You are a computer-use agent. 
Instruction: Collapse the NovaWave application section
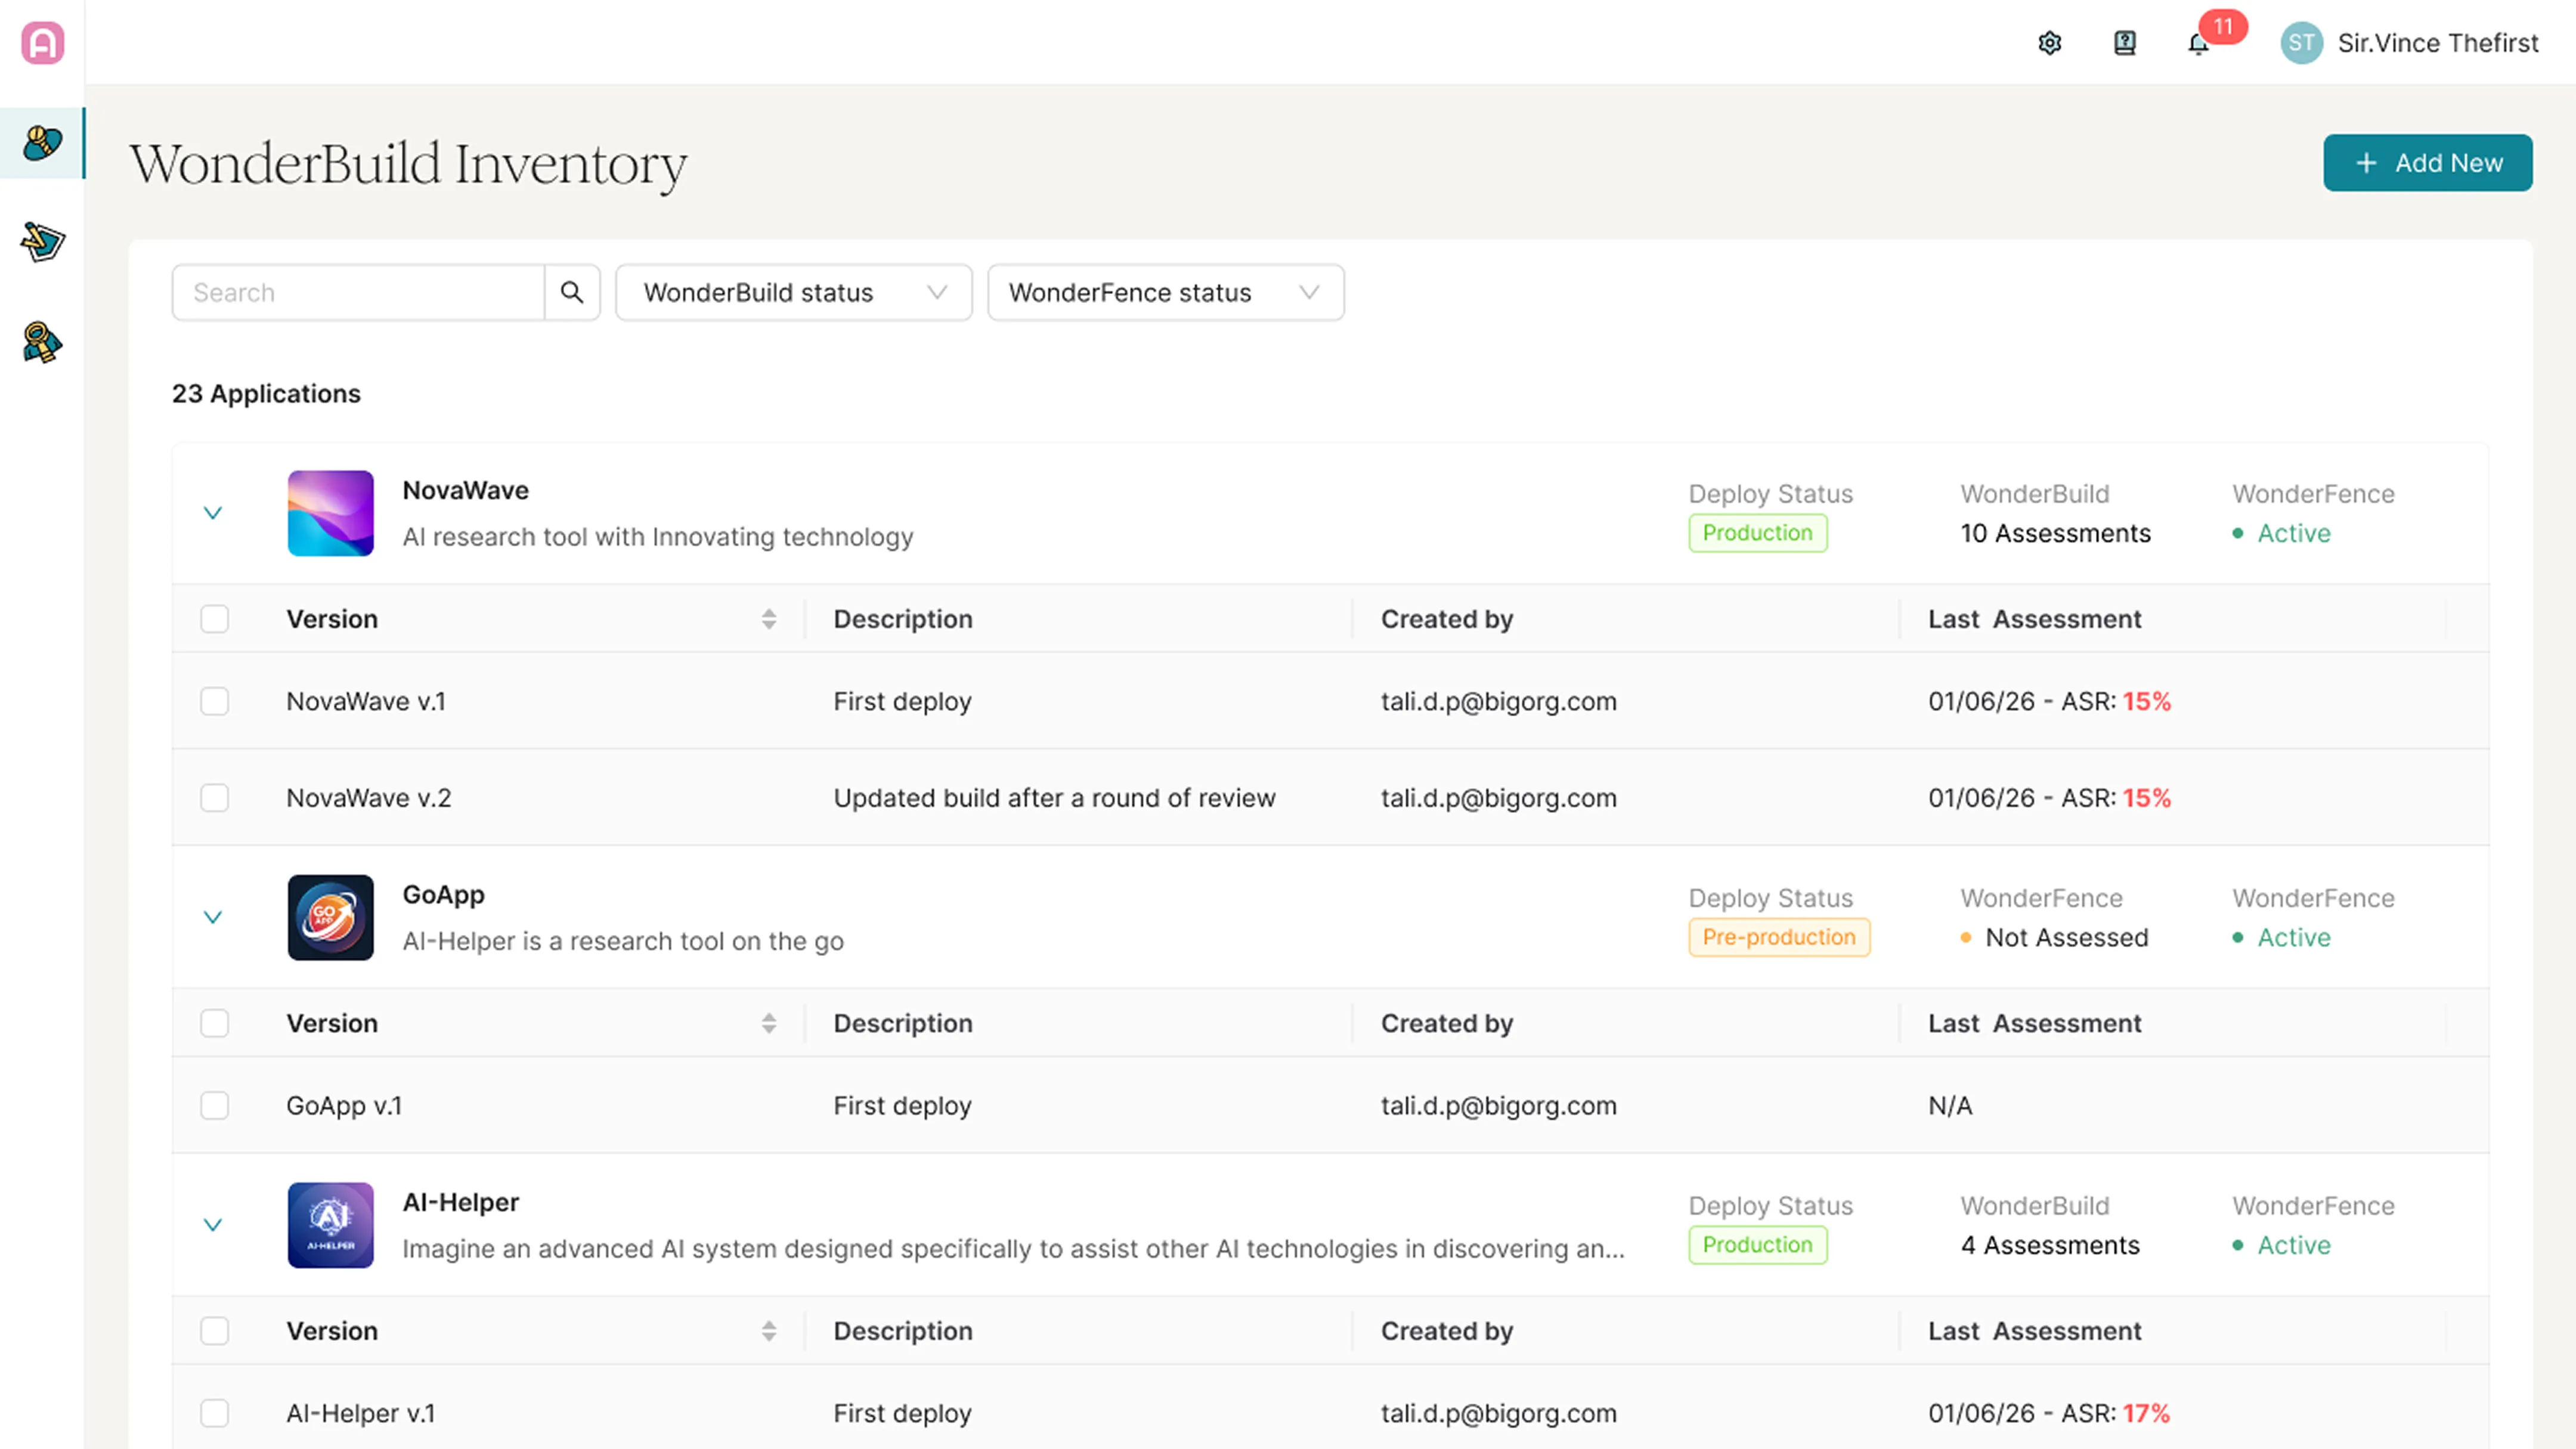click(x=213, y=513)
